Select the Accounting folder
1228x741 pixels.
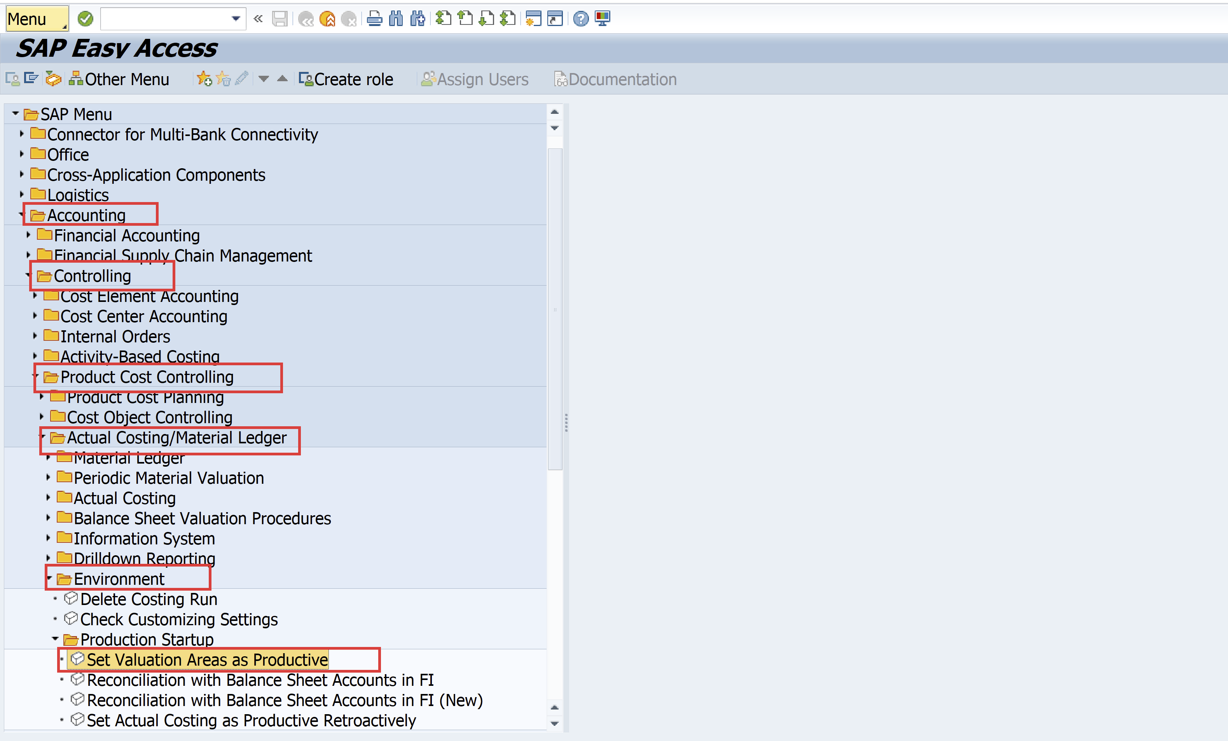(86, 215)
